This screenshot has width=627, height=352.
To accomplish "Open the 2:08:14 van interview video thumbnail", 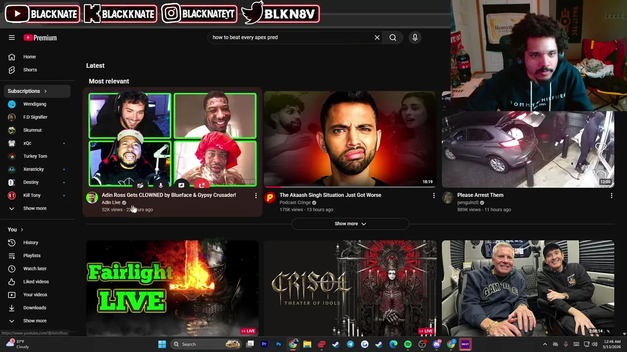I will pos(528,287).
